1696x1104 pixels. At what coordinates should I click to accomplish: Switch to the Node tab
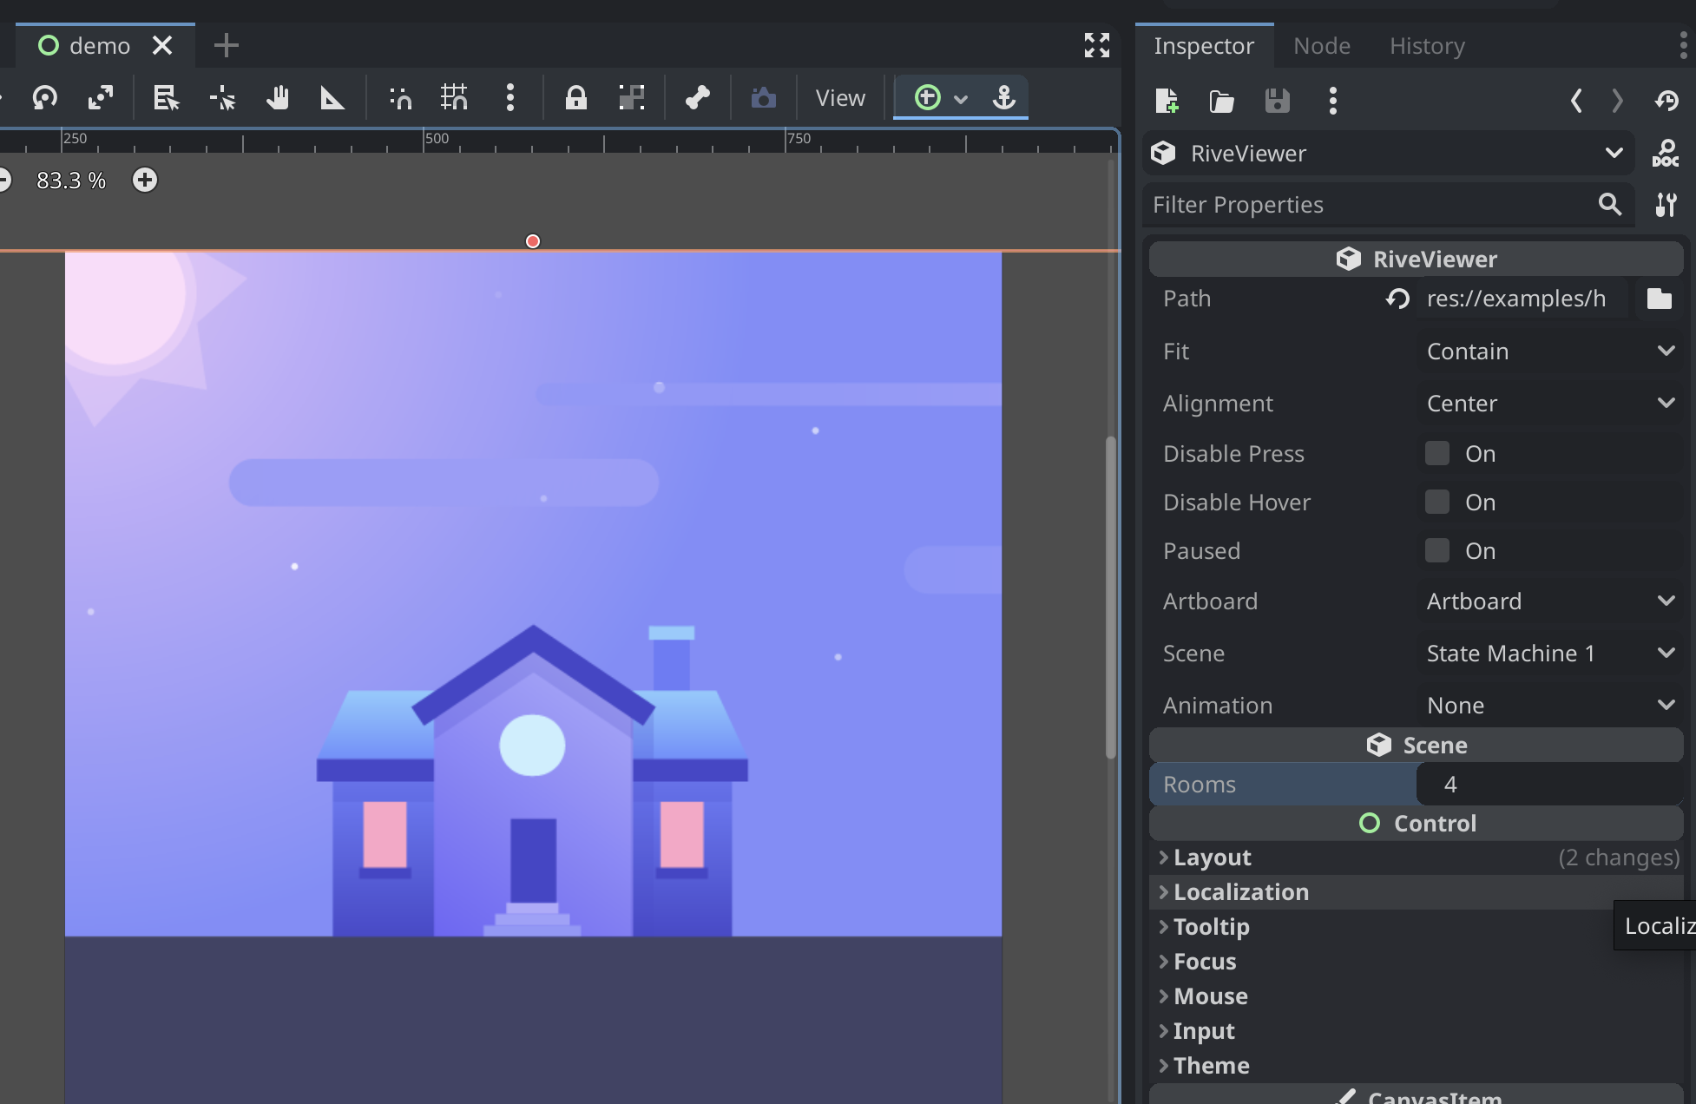point(1319,44)
